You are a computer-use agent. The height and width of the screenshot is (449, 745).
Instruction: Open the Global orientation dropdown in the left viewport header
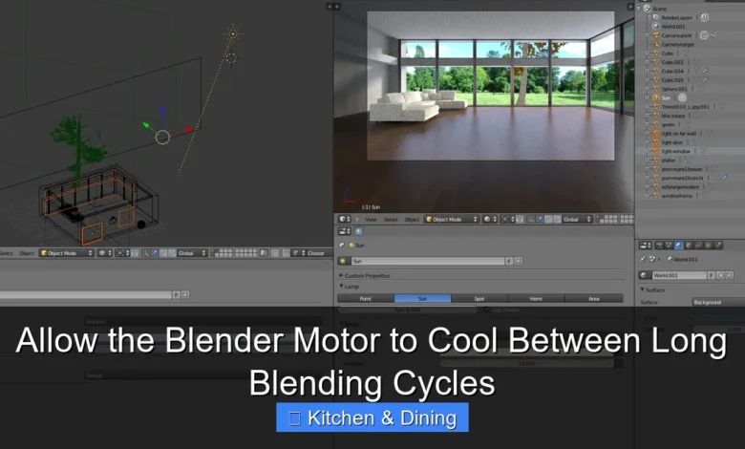[x=192, y=253]
